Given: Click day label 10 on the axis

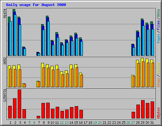Looking at the screenshot, I should (52, 123).
